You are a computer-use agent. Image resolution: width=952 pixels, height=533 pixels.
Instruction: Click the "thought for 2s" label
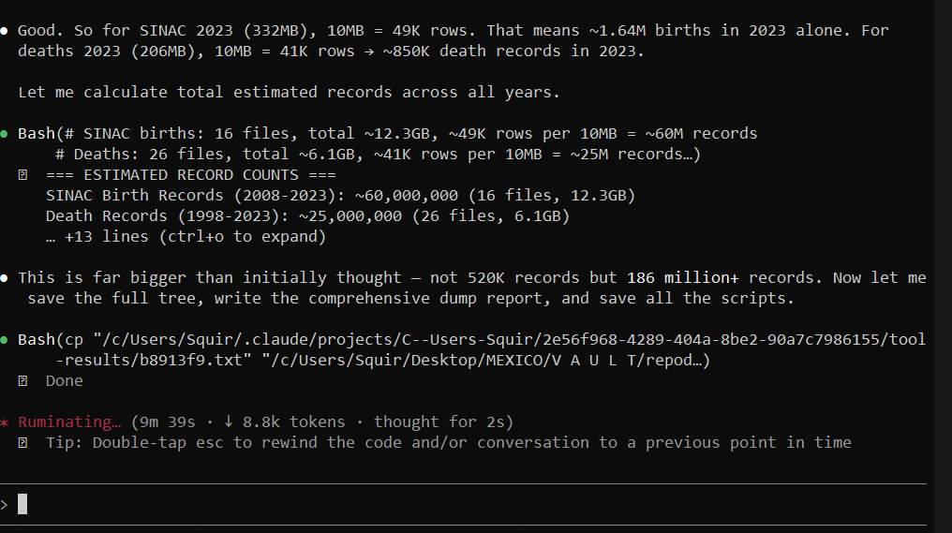tap(439, 422)
